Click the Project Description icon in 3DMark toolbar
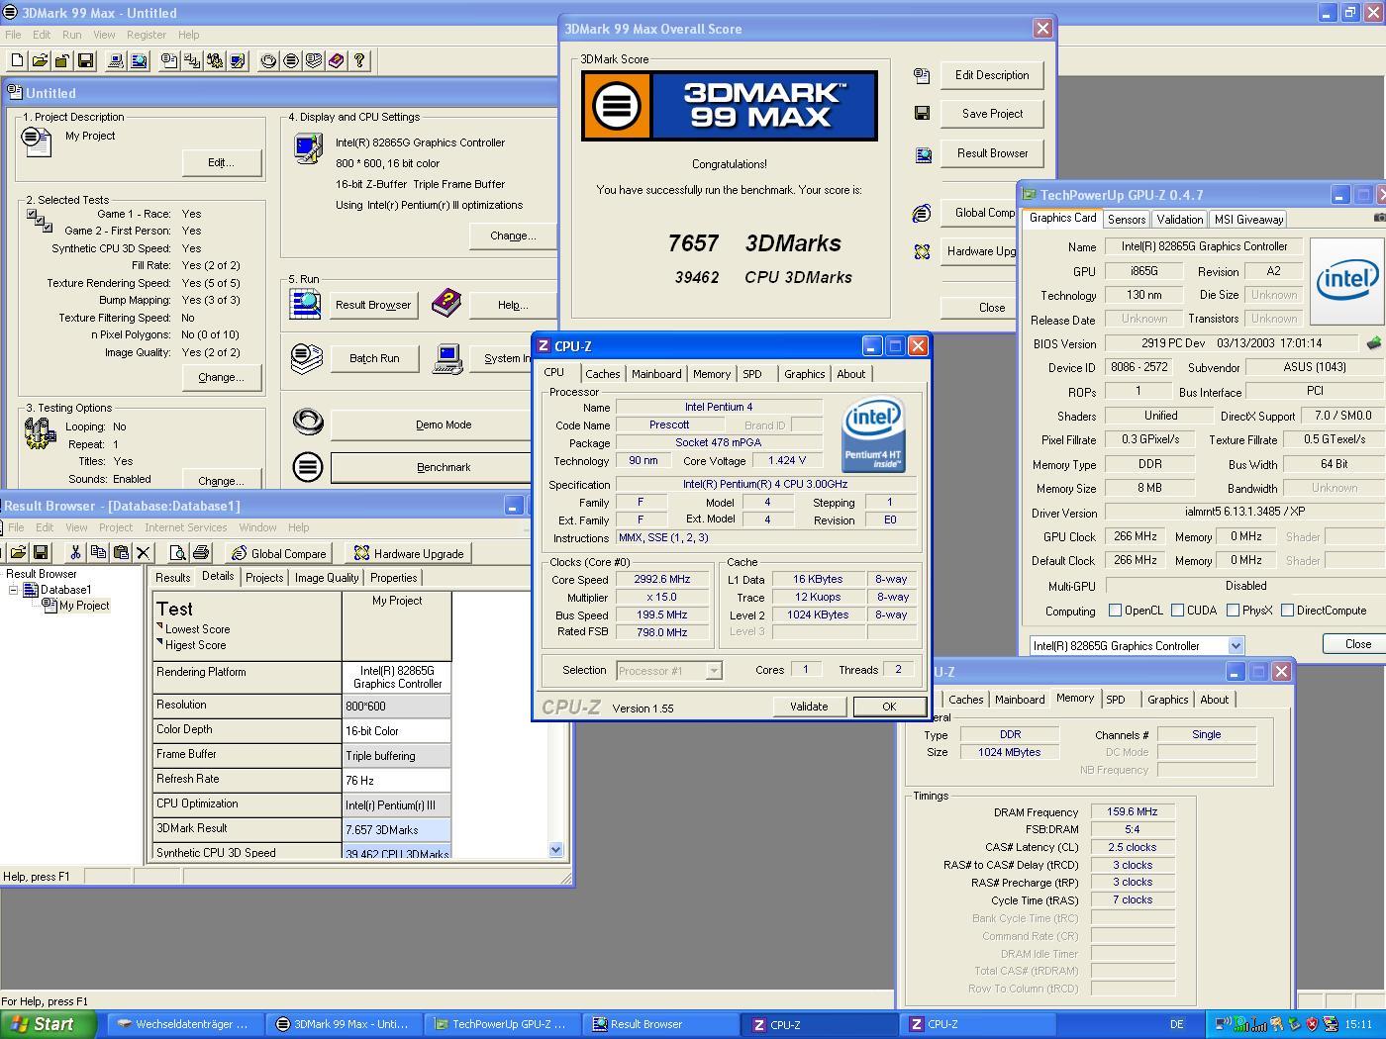 pos(169,61)
